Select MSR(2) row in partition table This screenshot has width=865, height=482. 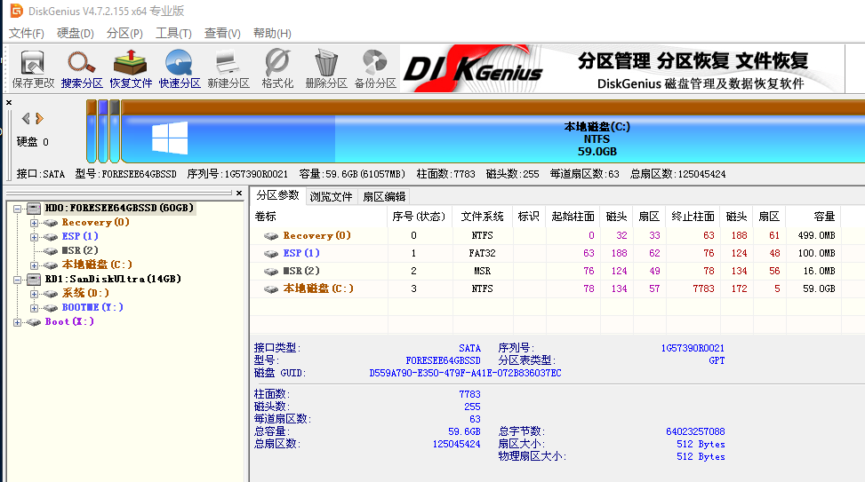[545, 271]
